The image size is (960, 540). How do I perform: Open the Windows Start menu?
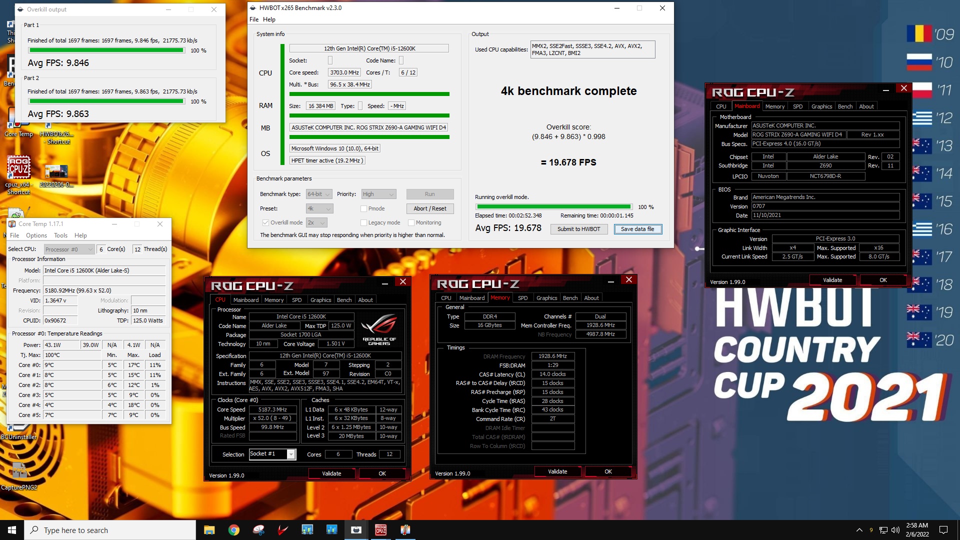[12, 530]
